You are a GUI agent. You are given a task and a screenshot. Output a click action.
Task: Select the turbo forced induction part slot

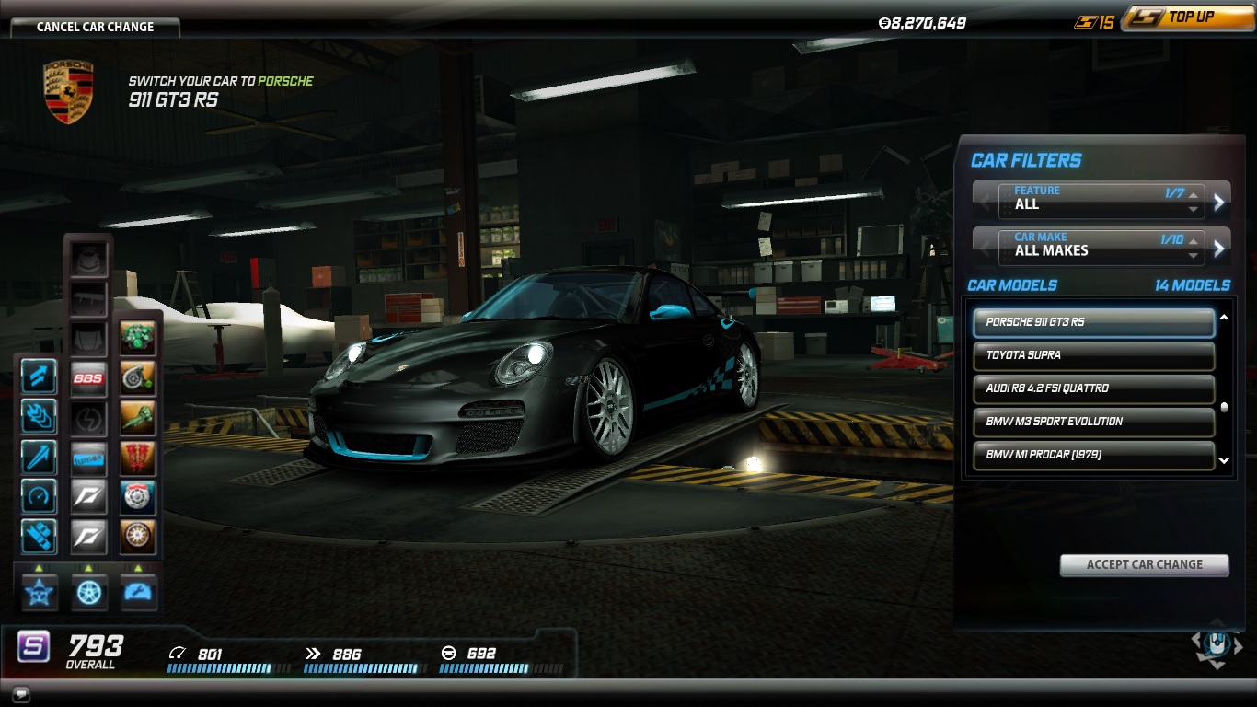pos(138,378)
